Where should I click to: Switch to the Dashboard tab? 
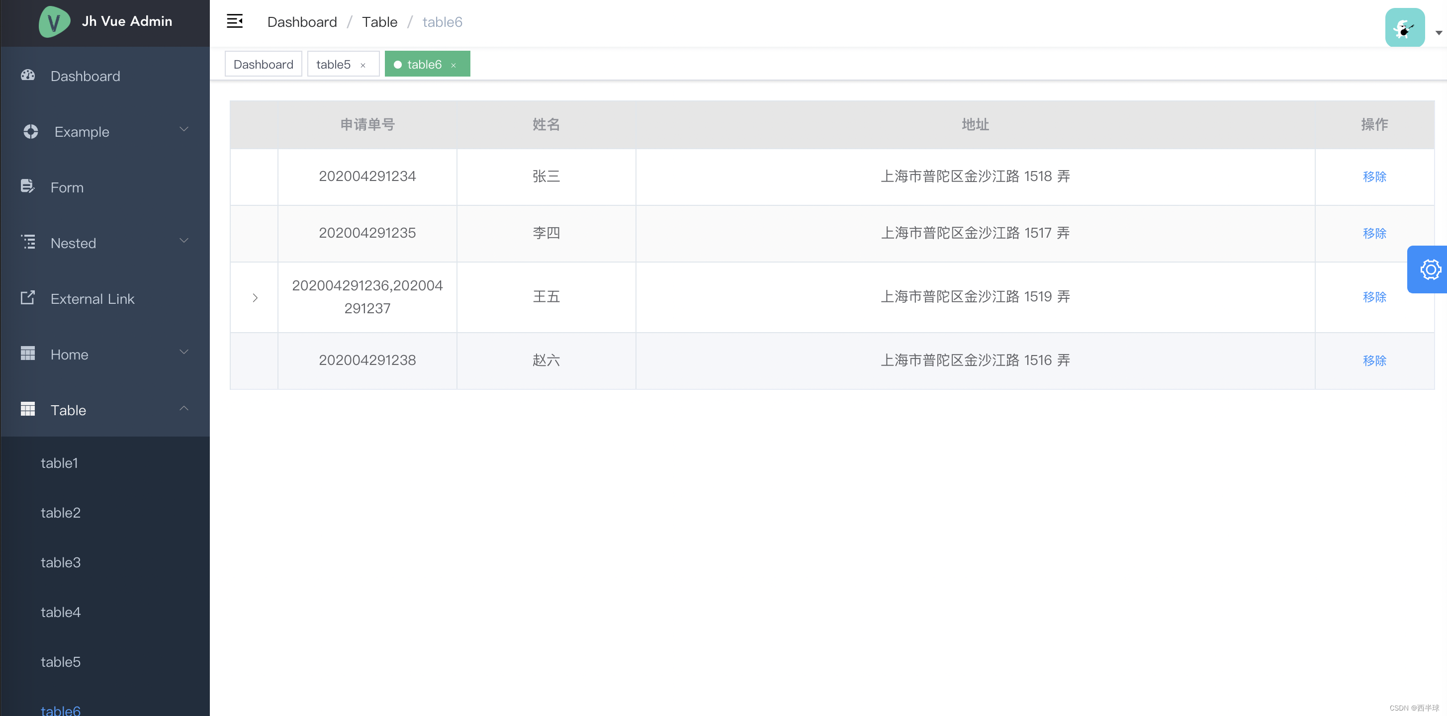(x=263, y=64)
